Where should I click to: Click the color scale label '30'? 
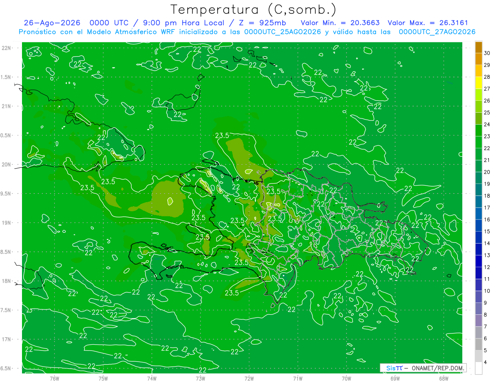487,53
